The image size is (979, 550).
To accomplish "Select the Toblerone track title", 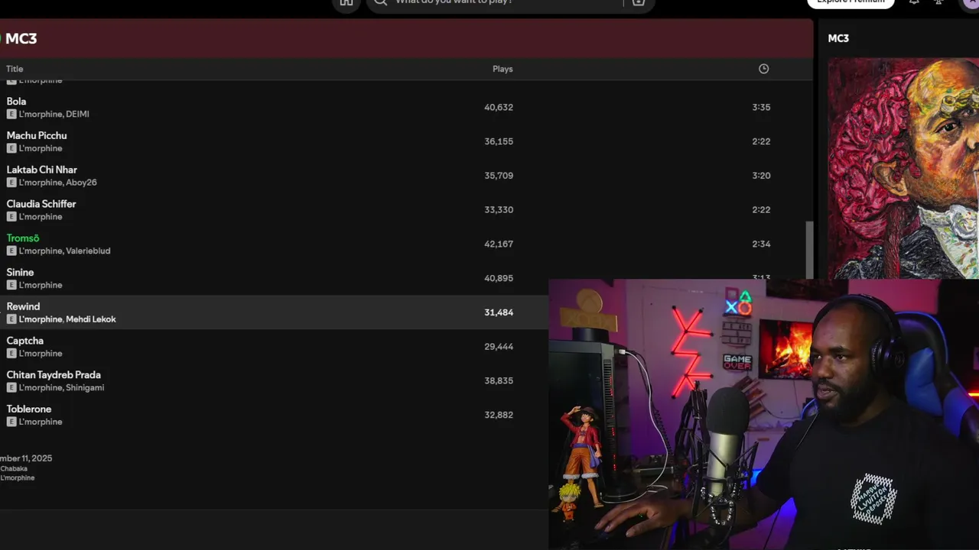I will 29,409.
